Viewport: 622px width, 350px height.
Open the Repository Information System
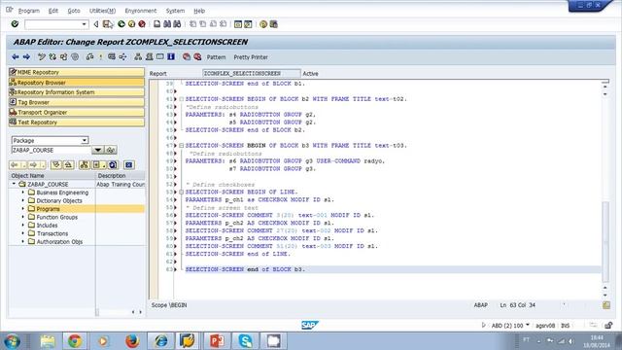77,92
